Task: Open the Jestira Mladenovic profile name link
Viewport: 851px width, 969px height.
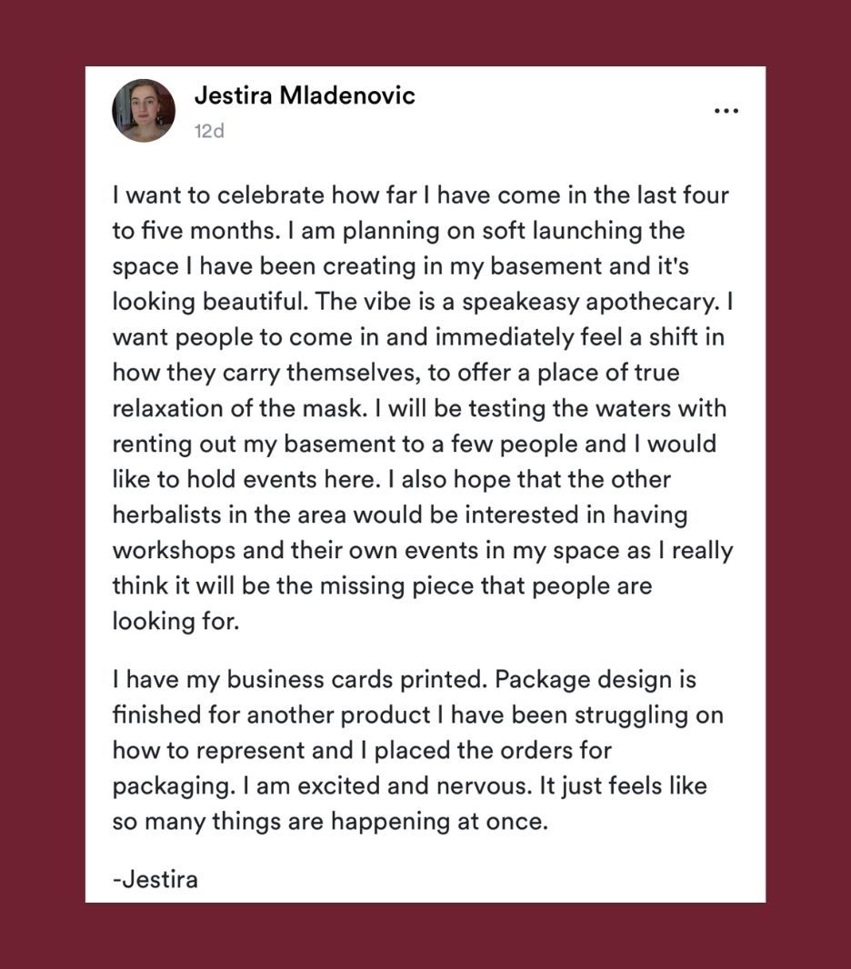Action: click(305, 96)
